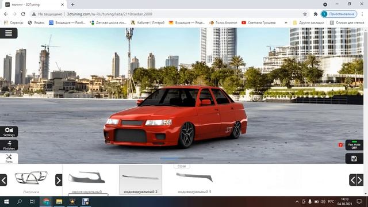Click the red notification badge
Viewport: 368px width, 207px height.
(x=340, y=145)
